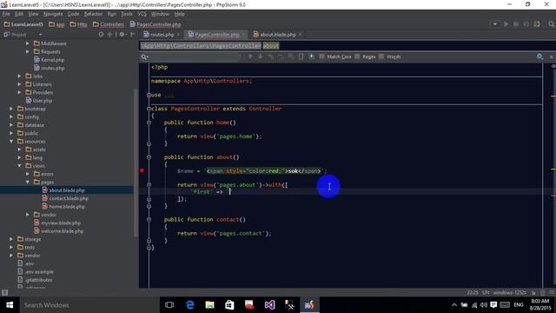The image size is (556, 313).
Task: Go to next search occurrence arrow
Action: pyautogui.click(x=261, y=57)
